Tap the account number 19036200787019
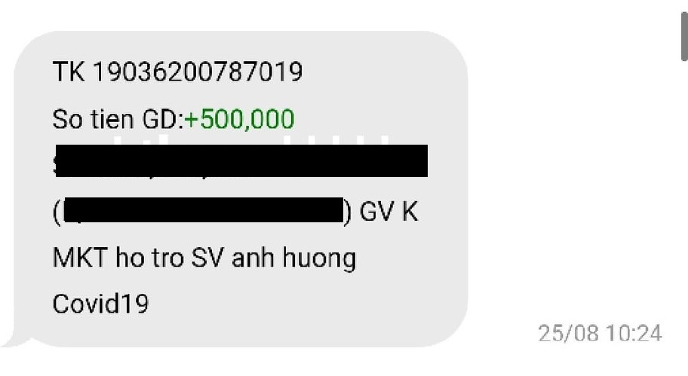688x376 pixels. tap(198, 72)
